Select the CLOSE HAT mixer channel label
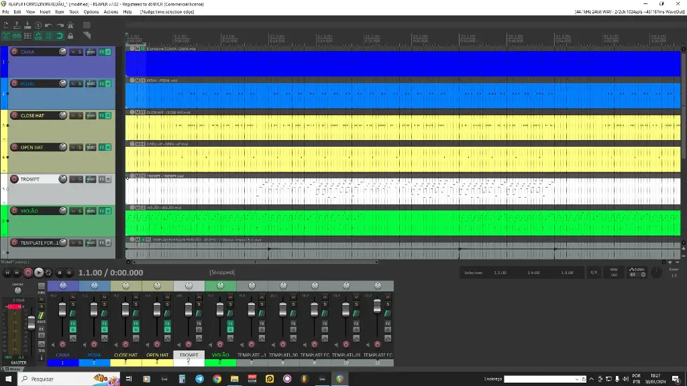687x386 pixels. pyautogui.click(x=125, y=355)
